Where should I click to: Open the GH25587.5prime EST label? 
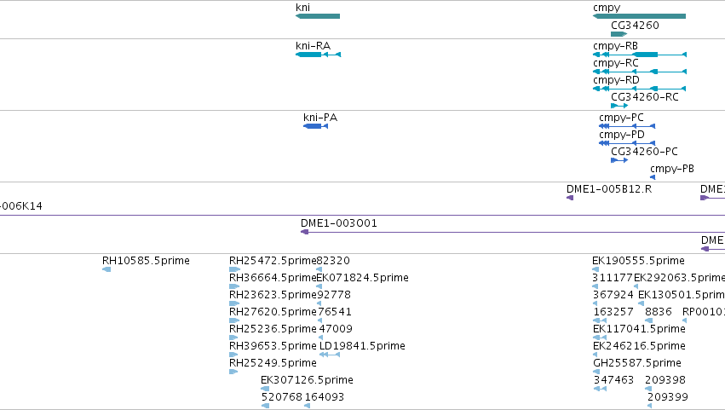point(637,363)
